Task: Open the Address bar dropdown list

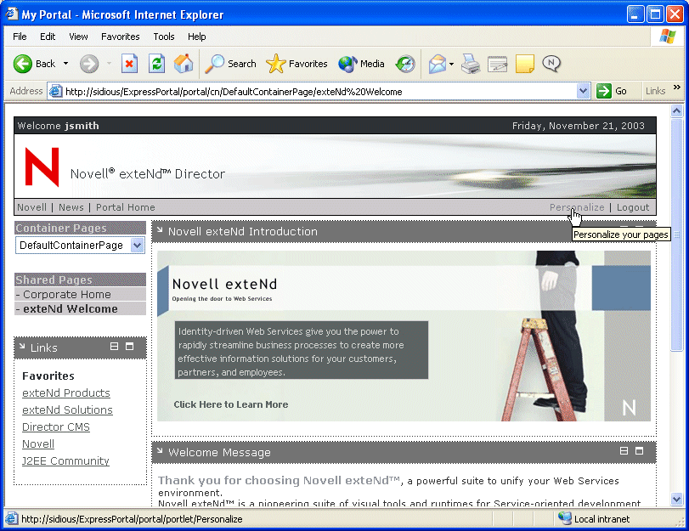Action: tap(583, 91)
